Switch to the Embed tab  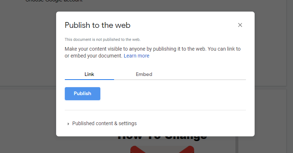pyautogui.click(x=144, y=74)
